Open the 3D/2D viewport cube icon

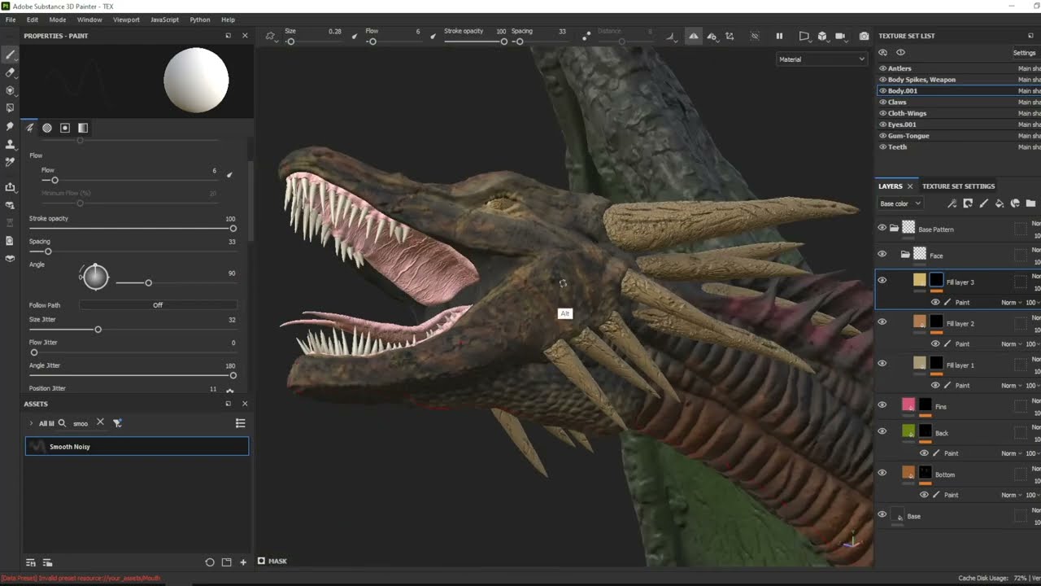[x=822, y=36]
